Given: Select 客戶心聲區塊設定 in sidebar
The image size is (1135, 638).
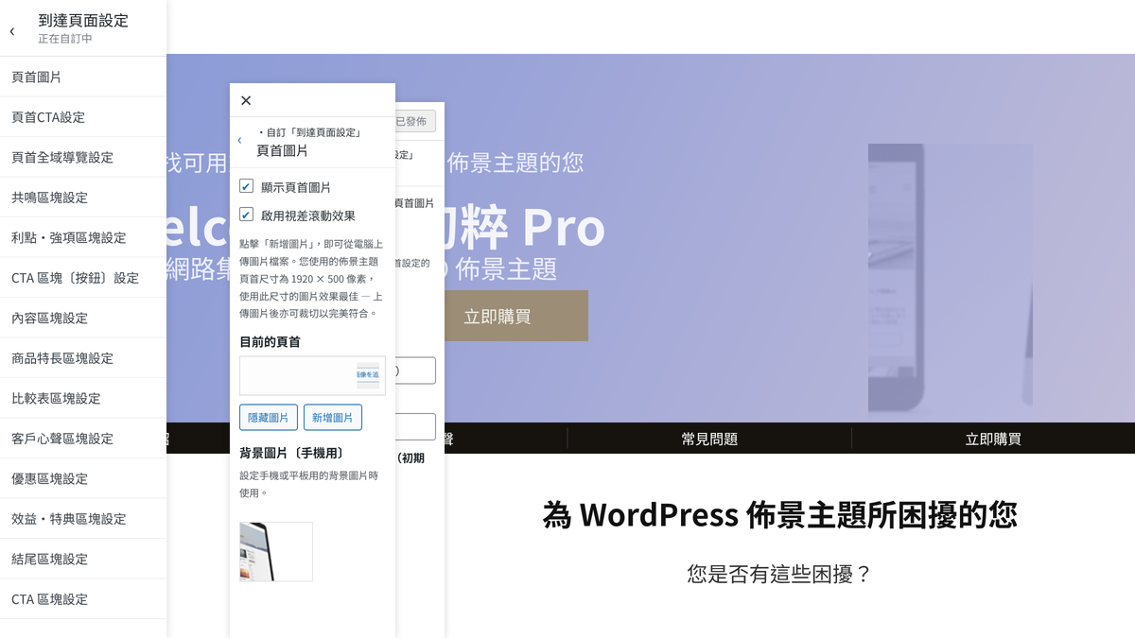Looking at the screenshot, I should coord(83,439).
